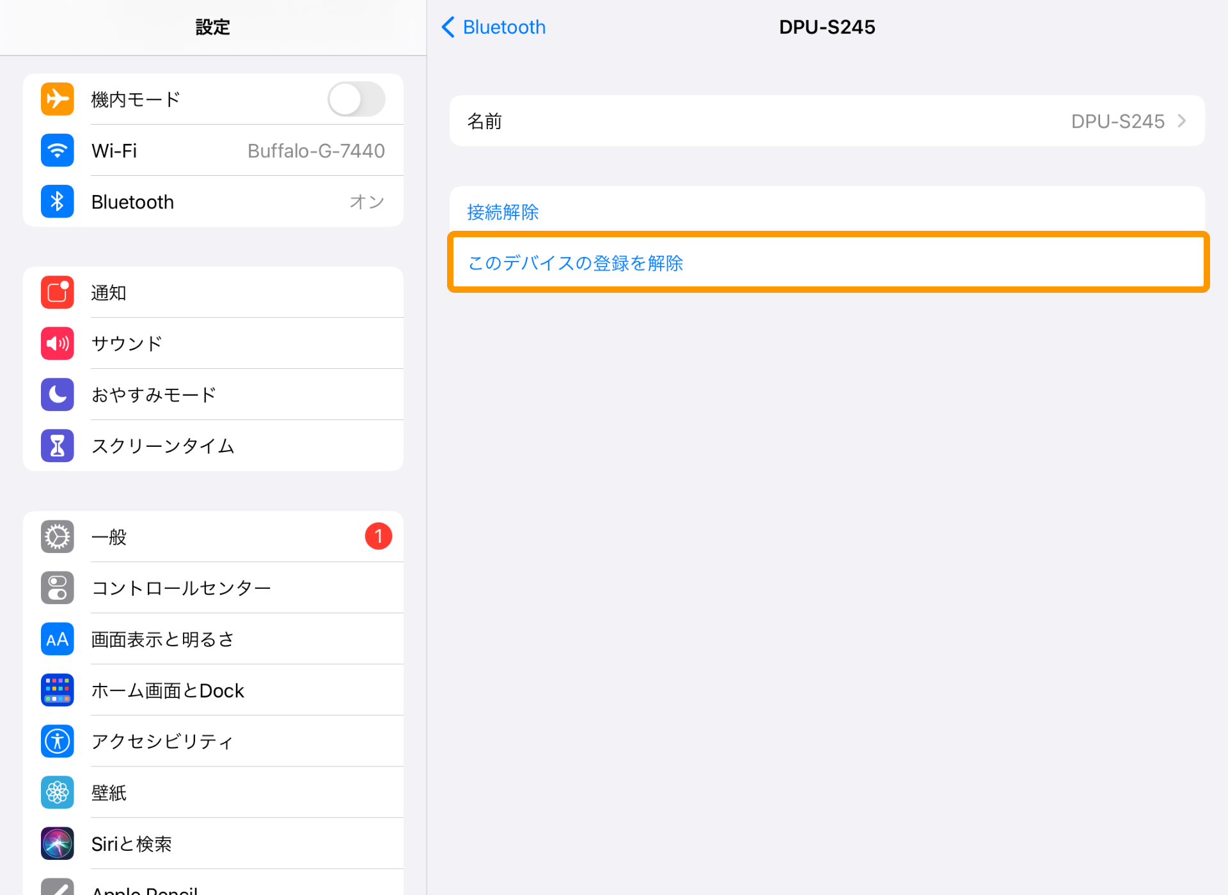Open おやすみモード via the crescent moon icon
The width and height of the screenshot is (1228, 895).
tap(57, 394)
